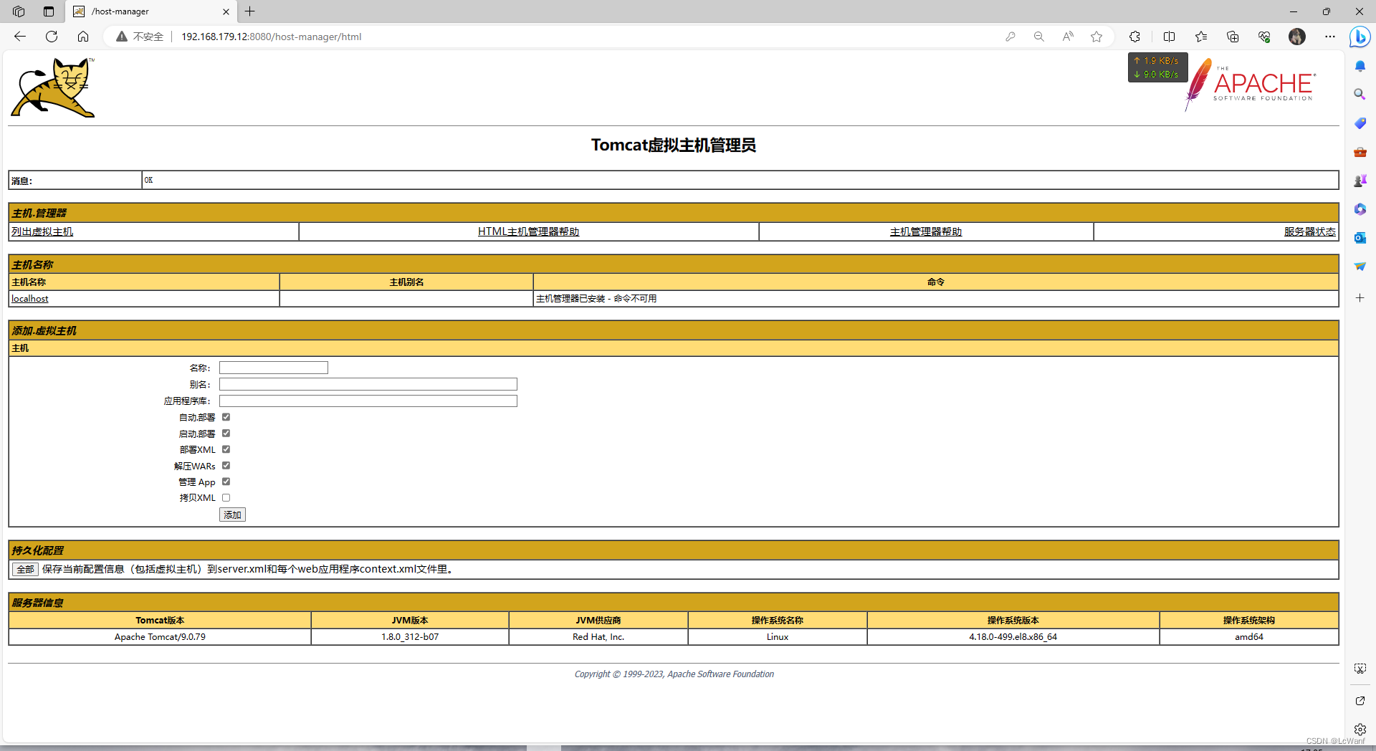Open sidebar shopping tag icon
The height and width of the screenshot is (751, 1376).
pyautogui.click(x=1360, y=123)
